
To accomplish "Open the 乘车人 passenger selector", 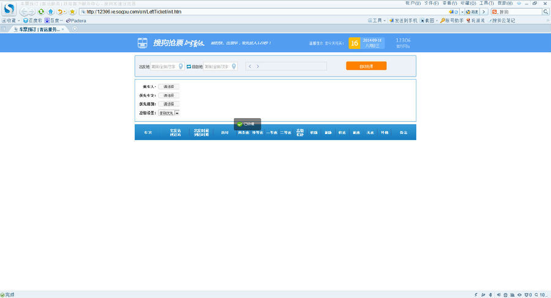I will click(x=168, y=86).
